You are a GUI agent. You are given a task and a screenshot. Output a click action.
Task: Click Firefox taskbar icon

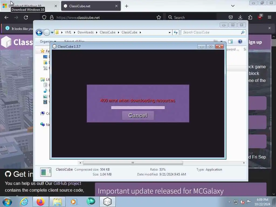(40, 202)
